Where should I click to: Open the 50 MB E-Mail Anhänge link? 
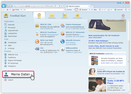tap(98, 41)
